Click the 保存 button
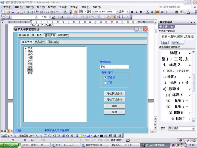The height and width of the screenshot is (148, 197). point(115,112)
